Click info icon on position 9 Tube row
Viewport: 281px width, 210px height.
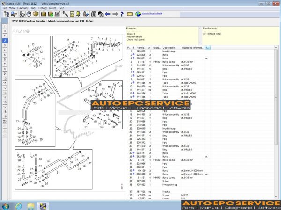(133, 82)
